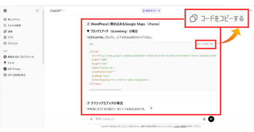The height and width of the screenshot is (132, 254).
Task: Click the heading ② WordPressに埋め込めるGoogle Maps
Action: coord(123,24)
